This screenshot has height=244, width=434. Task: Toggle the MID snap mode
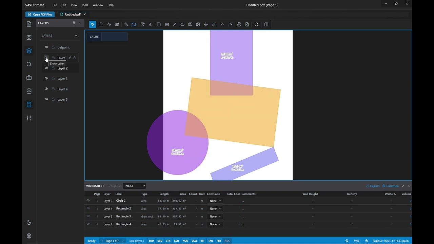pyautogui.click(x=160, y=241)
